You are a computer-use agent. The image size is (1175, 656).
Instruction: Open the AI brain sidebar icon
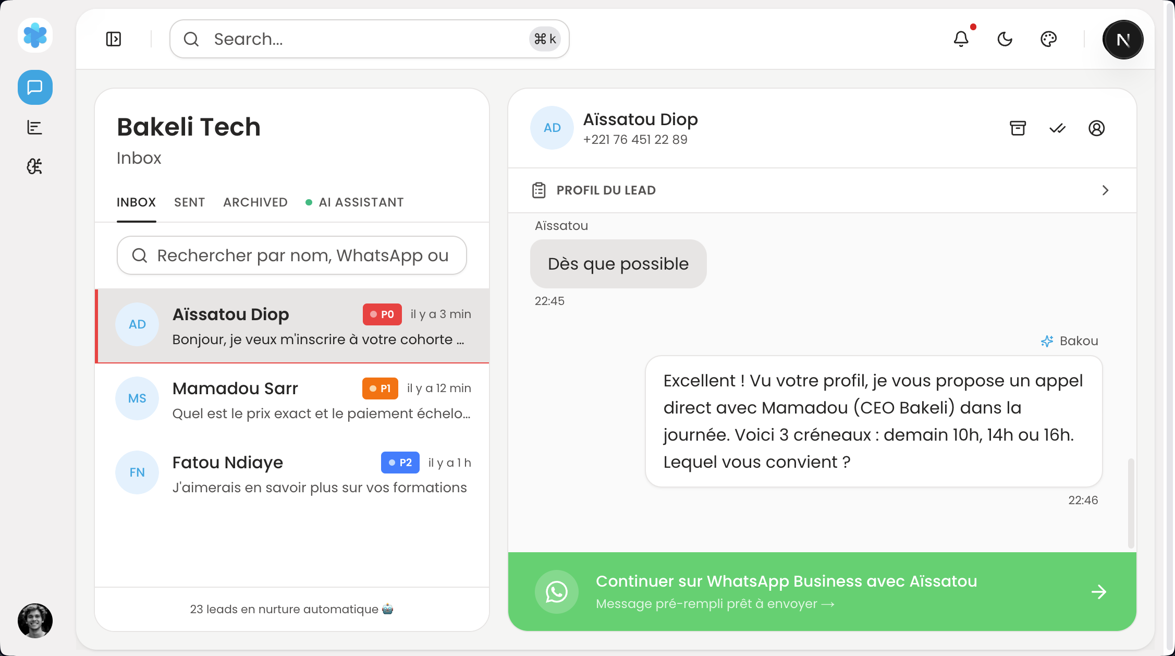click(x=35, y=166)
